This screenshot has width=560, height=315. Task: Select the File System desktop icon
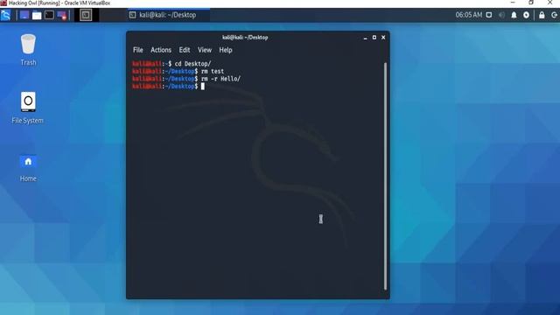click(27, 108)
